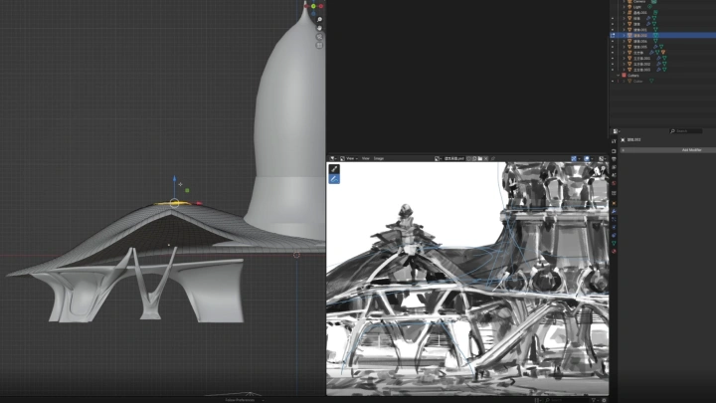716x403 pixels.
Task: Click the 3D cursor in the viewport
Action: [296, 255]
